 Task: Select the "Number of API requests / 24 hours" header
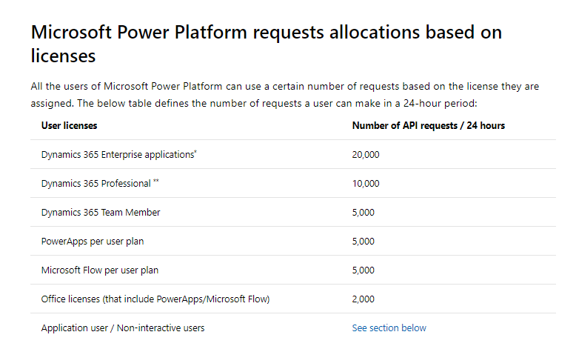(x=428, y=126)
